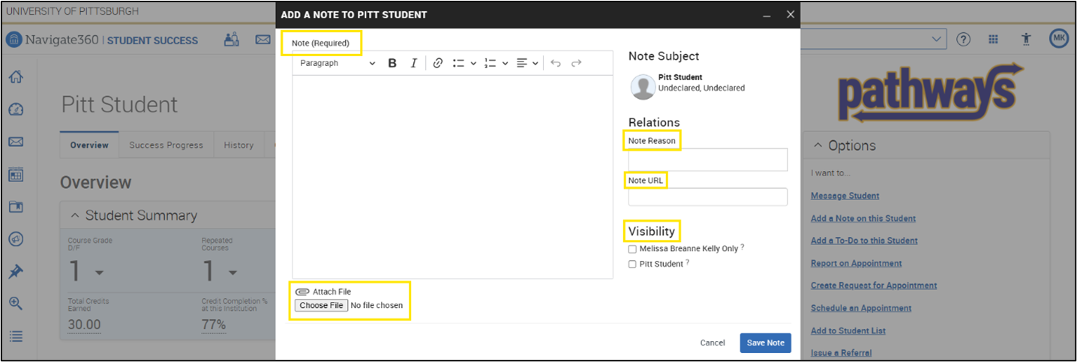1077x362 pixels.
Task: Click the envelope icon in top header
Action: click(262, 39)
